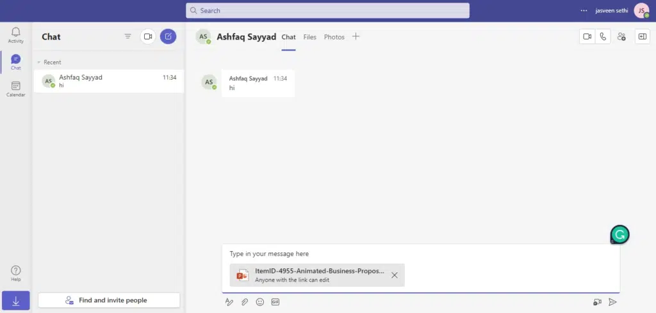Switch to the Files tab

point(310,37)
